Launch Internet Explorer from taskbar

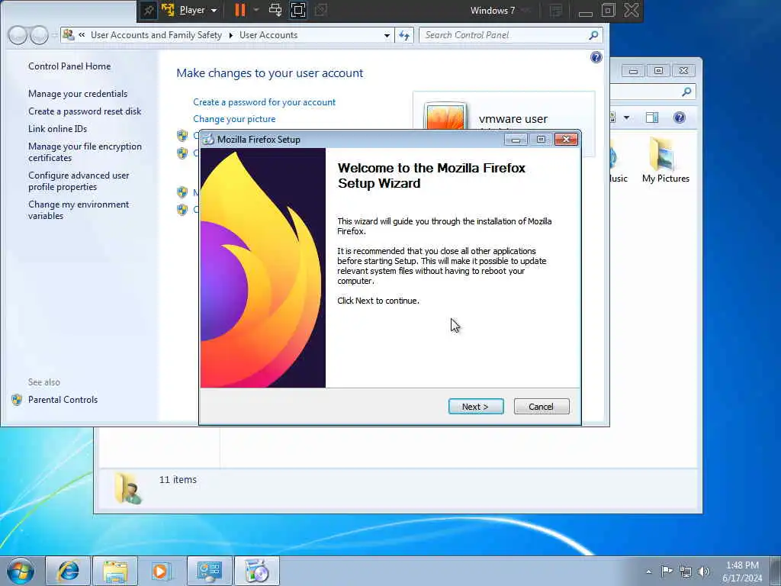(x=68, y=571)
